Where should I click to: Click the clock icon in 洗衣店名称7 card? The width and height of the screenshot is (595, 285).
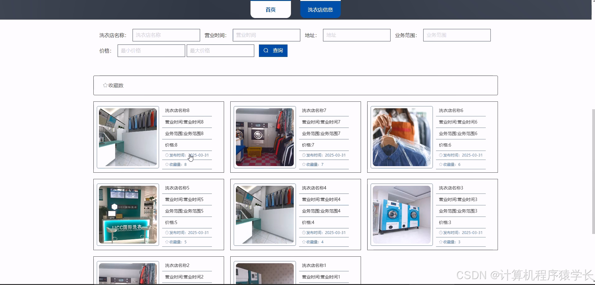point(304,155)
